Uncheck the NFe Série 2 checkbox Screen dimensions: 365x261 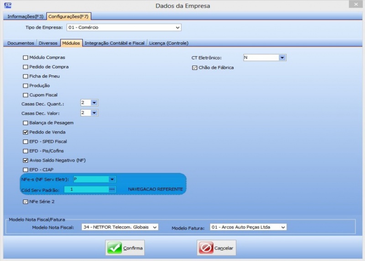click(26, 201)
